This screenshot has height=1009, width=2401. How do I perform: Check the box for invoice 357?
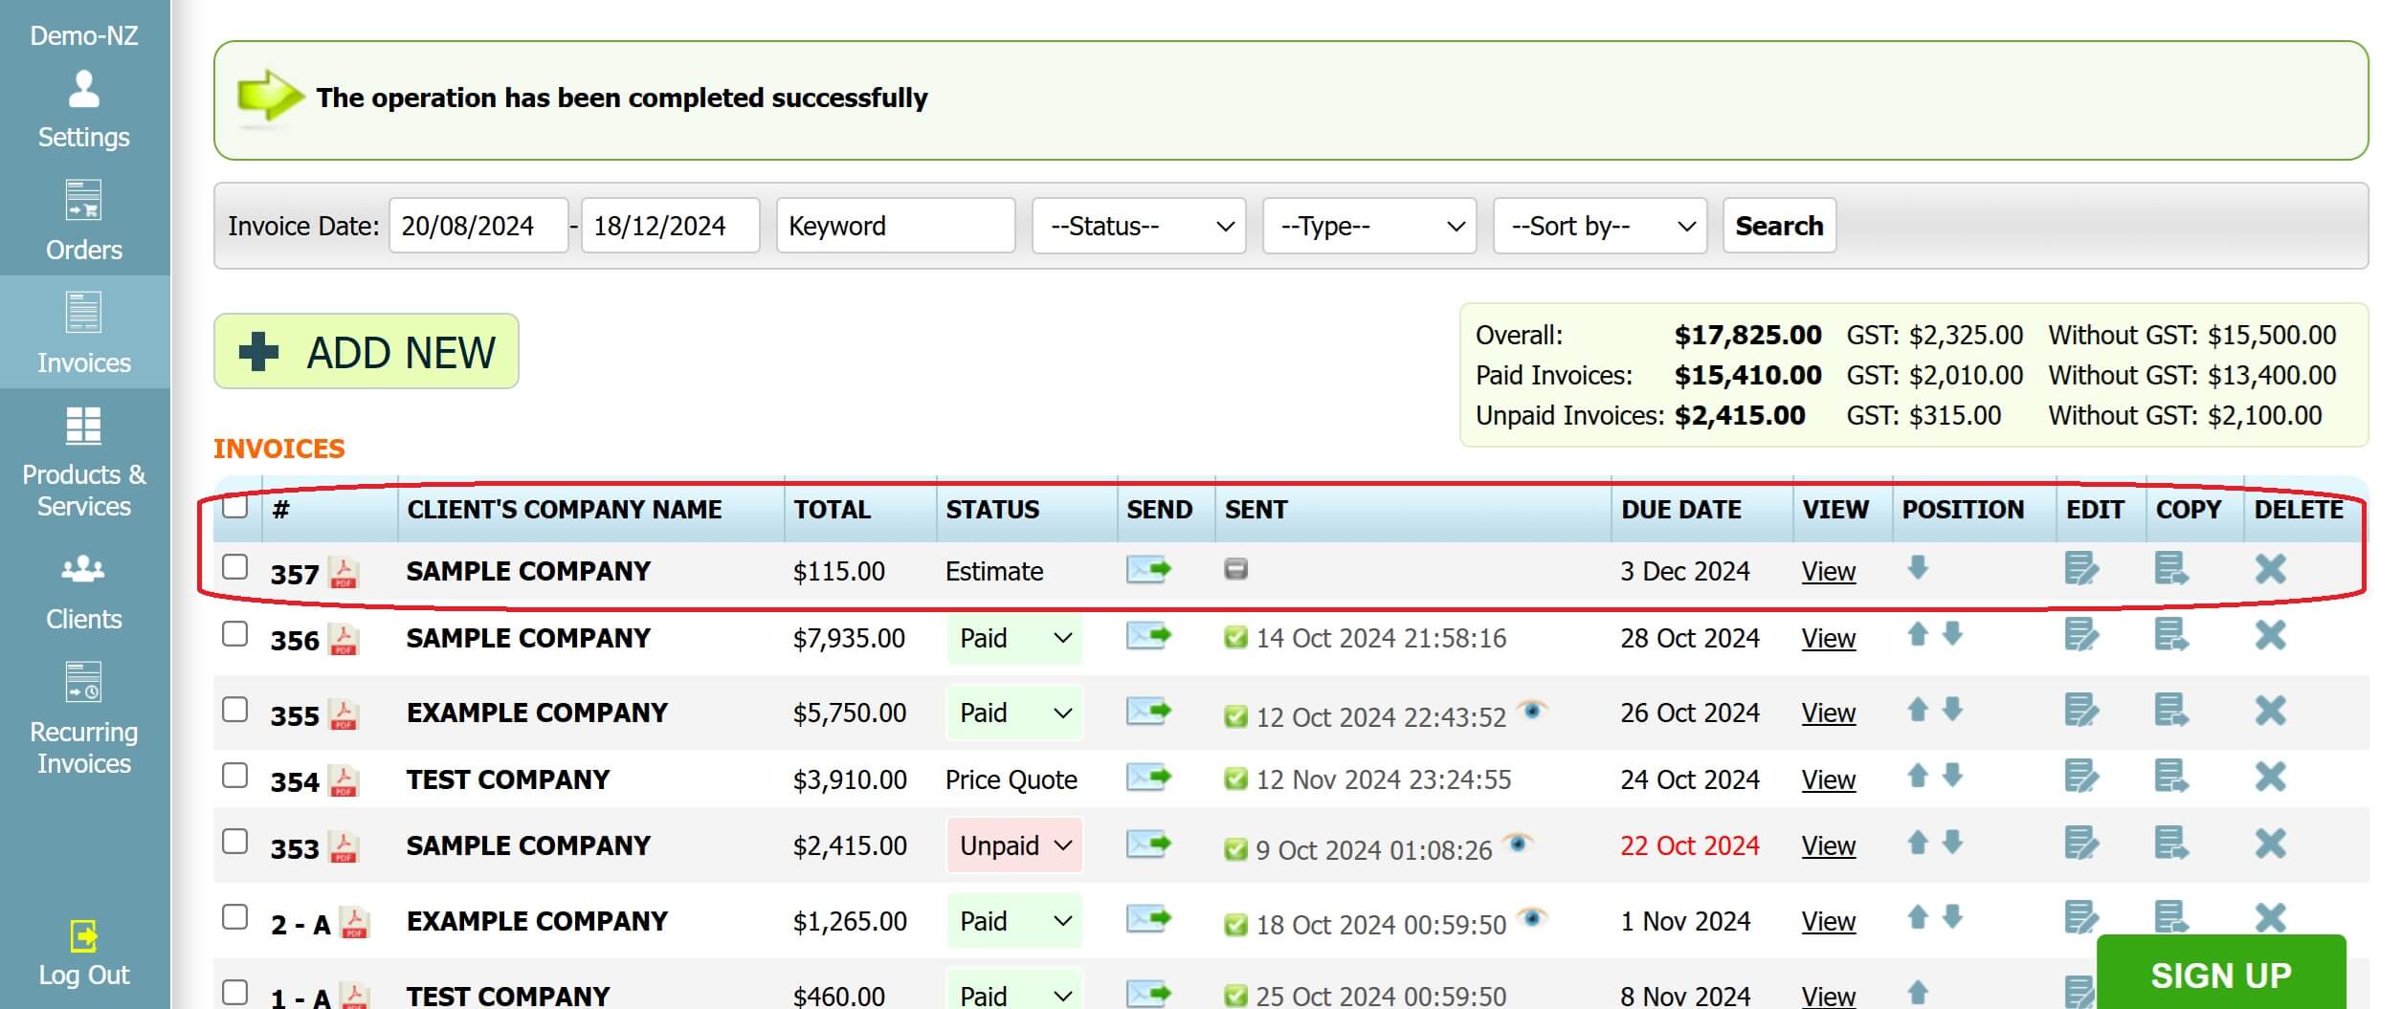click(x=234, y=567)
